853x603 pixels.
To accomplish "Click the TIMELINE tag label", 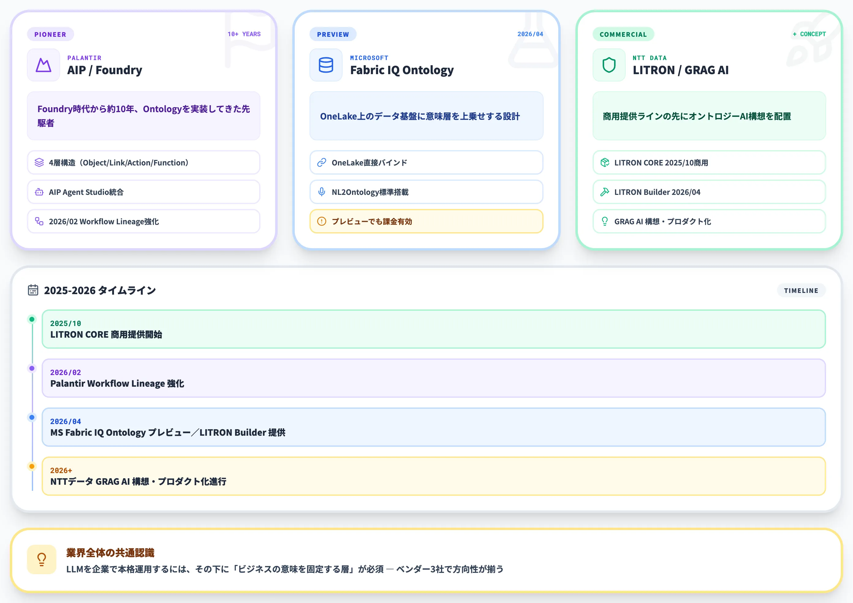I will tap(801, 290).
